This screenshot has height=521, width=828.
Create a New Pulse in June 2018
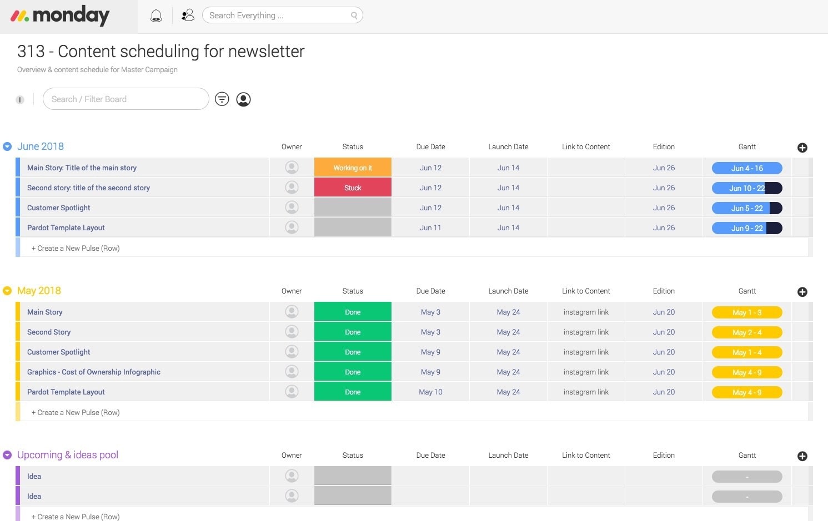coord(76,249)
